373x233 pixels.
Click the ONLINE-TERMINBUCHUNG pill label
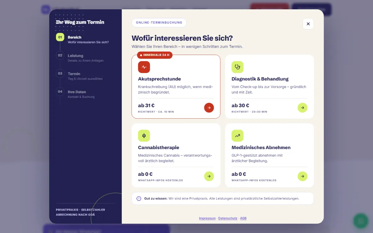(159, 23)
